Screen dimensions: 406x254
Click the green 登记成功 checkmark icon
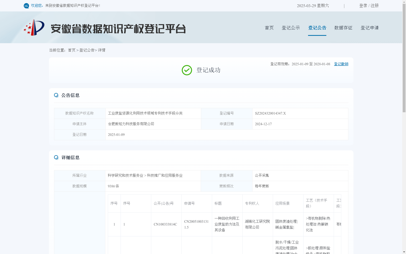click(x=187, y=70)
